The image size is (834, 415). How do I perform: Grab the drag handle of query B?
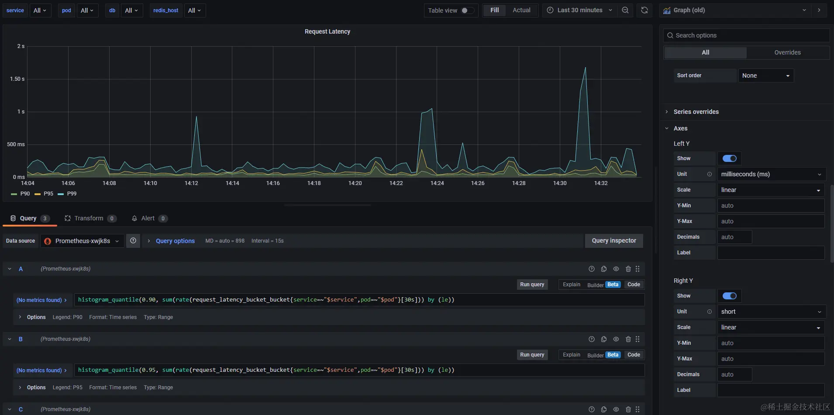[x=638, y=339]
